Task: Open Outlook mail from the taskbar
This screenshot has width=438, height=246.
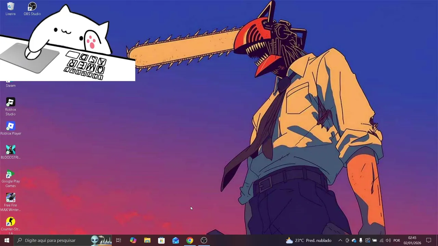Action: point(176,241)
